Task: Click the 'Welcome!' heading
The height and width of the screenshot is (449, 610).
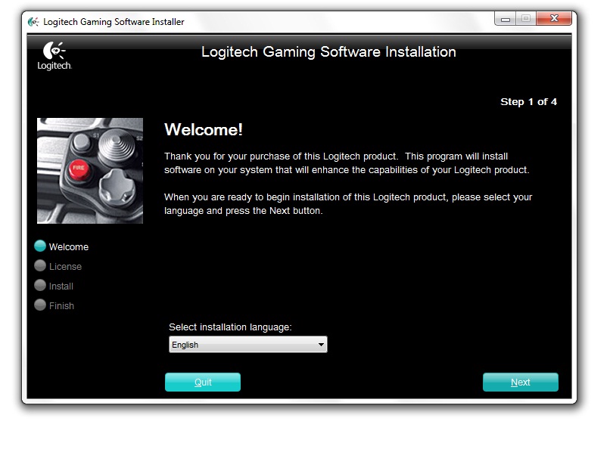Action: [x=204, y=130]
